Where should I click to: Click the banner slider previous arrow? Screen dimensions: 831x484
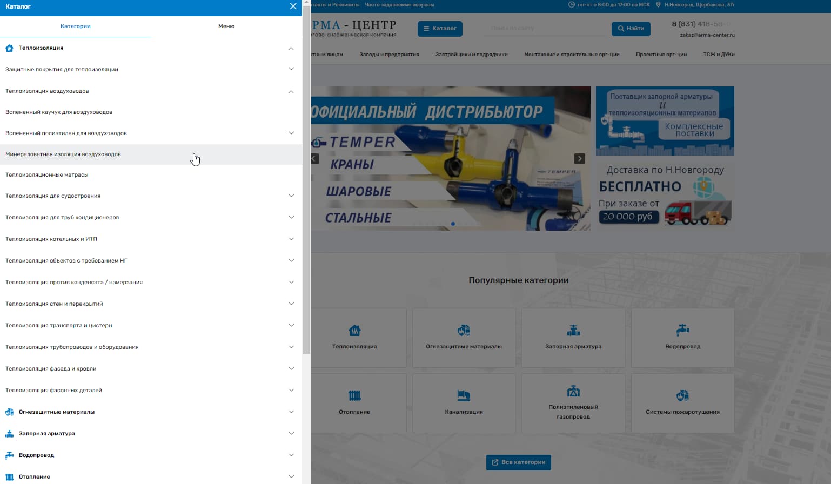314,159
